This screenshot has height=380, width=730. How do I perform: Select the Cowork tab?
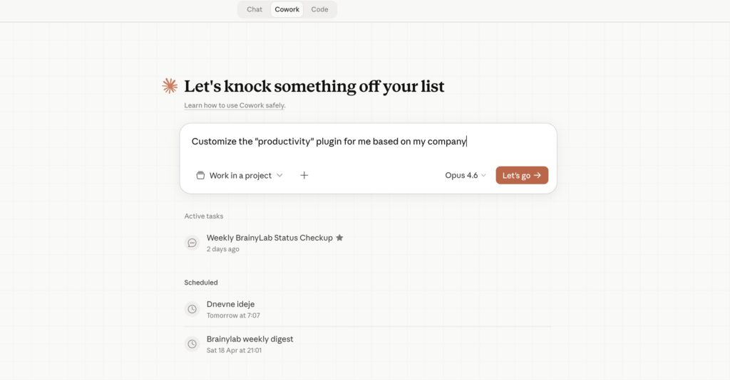click(x=287, y=9)
